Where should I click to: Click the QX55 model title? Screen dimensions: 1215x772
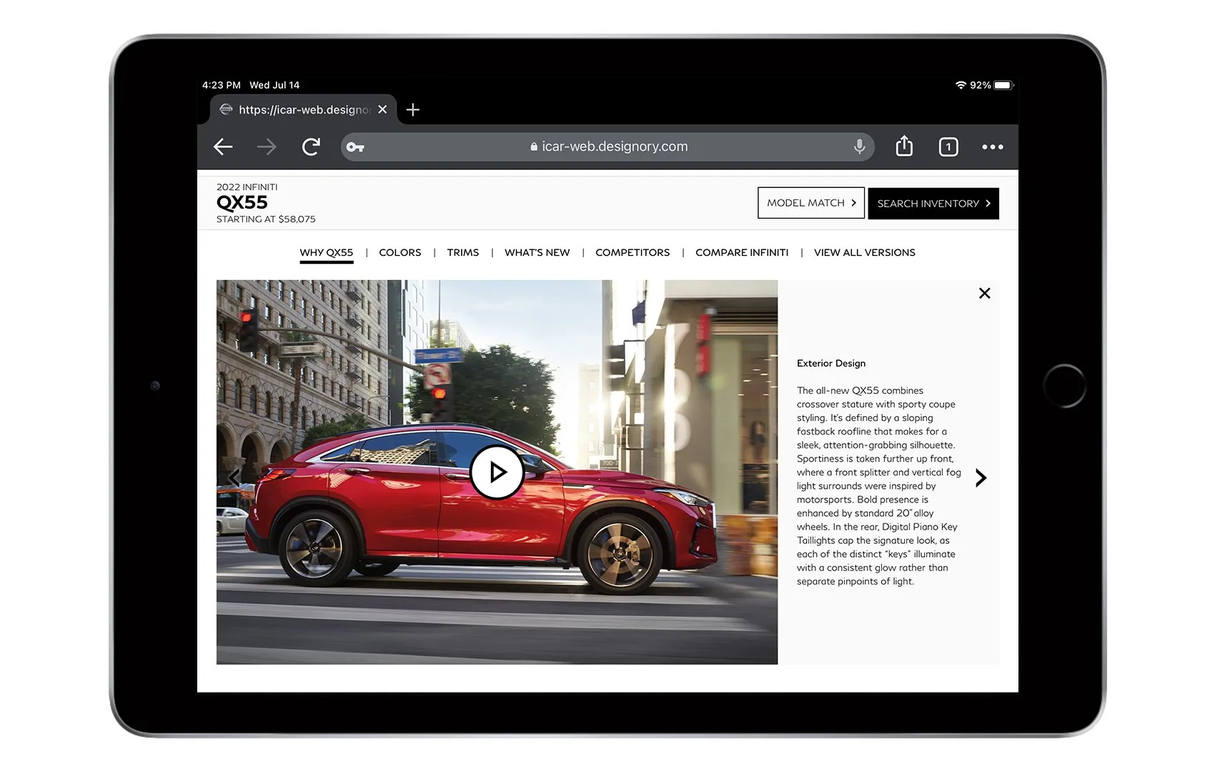[242, 202]
